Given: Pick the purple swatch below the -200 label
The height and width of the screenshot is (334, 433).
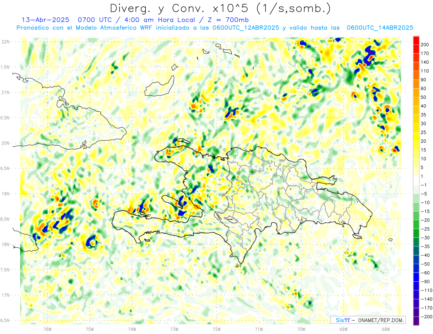Looking at the screenshot, I should pos(416,321).
